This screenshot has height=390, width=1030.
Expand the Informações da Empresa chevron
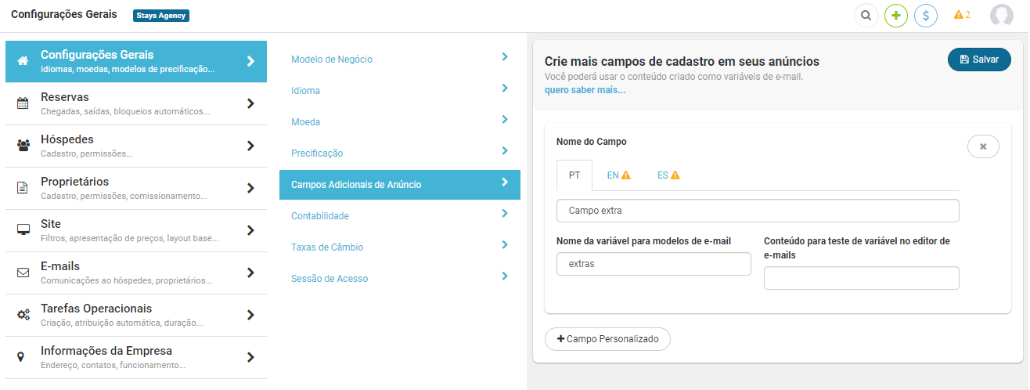coord(250,357)
